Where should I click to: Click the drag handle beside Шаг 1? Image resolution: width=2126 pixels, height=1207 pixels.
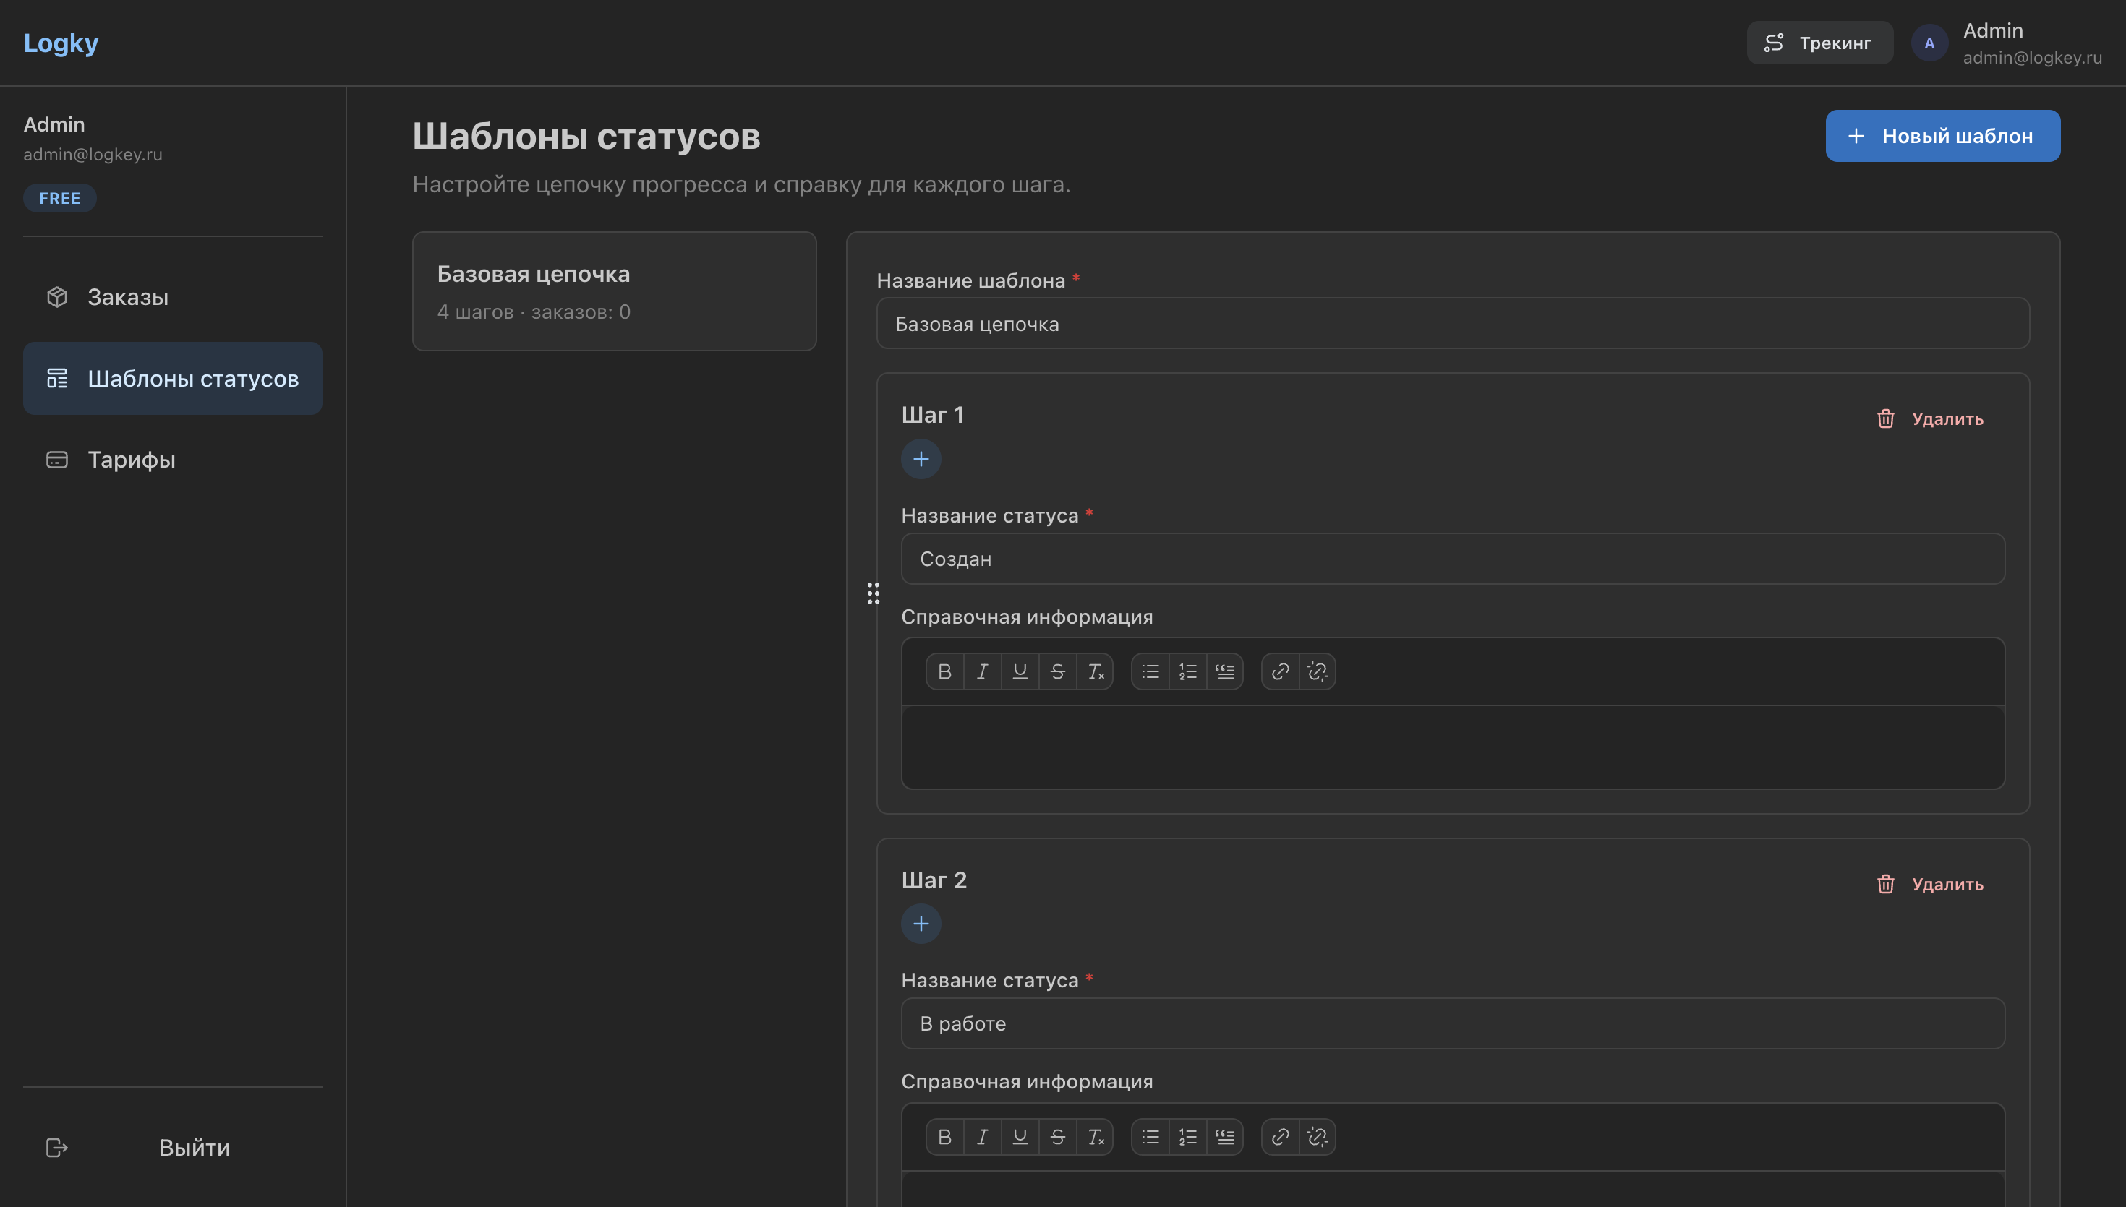[873, 593]
